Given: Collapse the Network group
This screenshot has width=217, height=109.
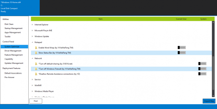Looking at the screenshot, I should coord(32,58).
